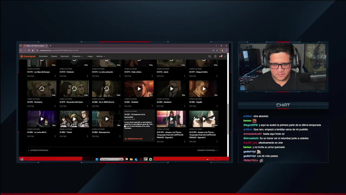Open options menu for S4 E84
The width and height of the screenshot is (346, 195).
coord(55,136)
